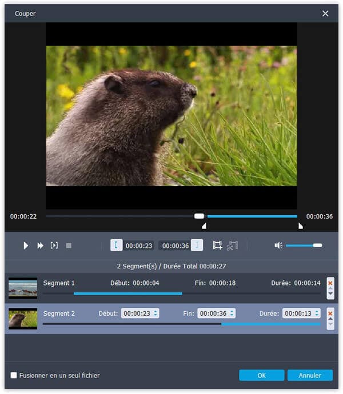The height and width of the screenshot is (394, 343).
Task: Click the end time field 00:00:36 in the toolbar
Action: click(x=175, y=246)
